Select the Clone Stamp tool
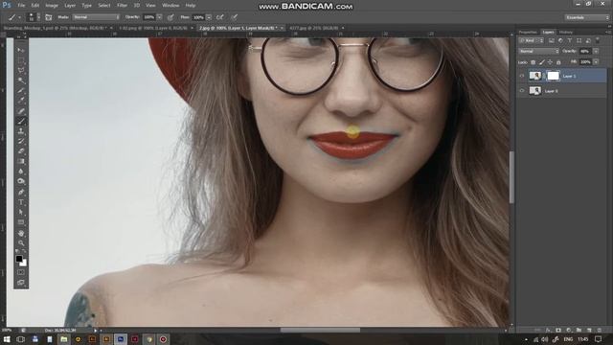 (21, 131)
